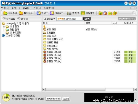The height and width of the screenshot is (104, 138).
Task: Click the black 270 * 50 banner area
Action: point(109,97)
